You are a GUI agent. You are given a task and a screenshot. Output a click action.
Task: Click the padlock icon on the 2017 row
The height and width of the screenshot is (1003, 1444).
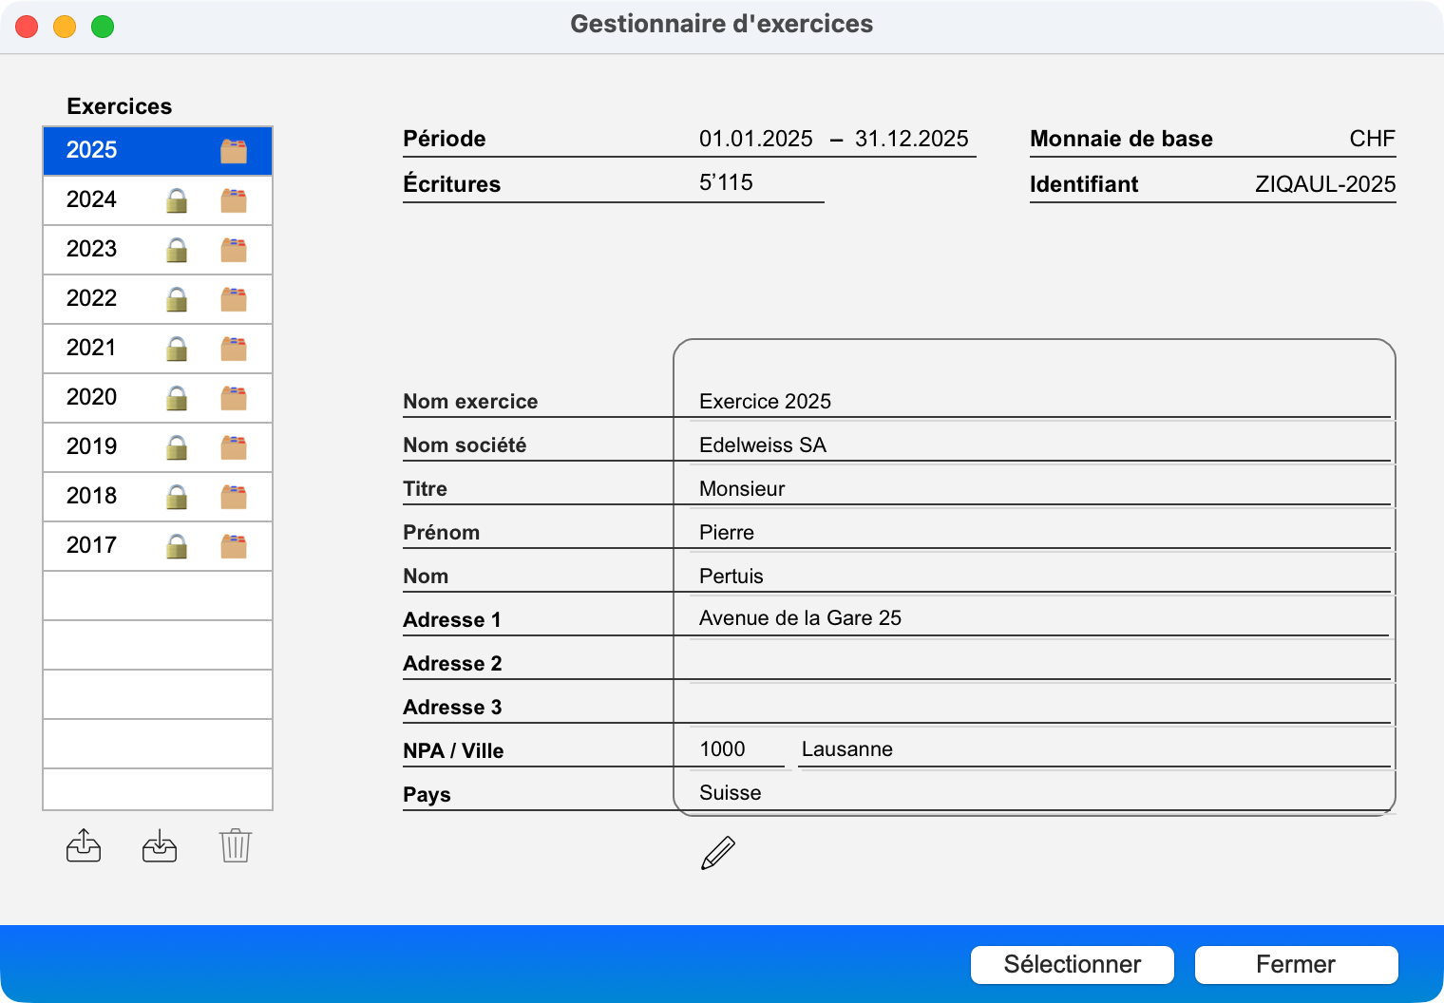(177, 546)
